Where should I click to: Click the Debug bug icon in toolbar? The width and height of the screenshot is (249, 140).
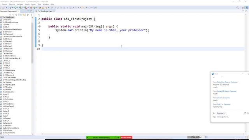coord(11,8)
